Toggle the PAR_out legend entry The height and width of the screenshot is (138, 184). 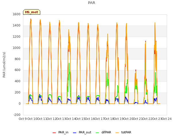point(82,132)
